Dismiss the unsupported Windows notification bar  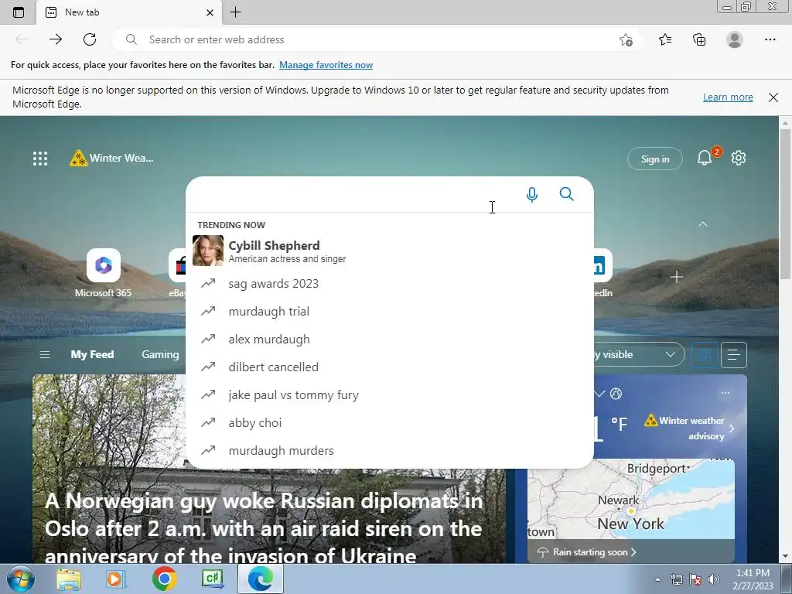[773, 97]
